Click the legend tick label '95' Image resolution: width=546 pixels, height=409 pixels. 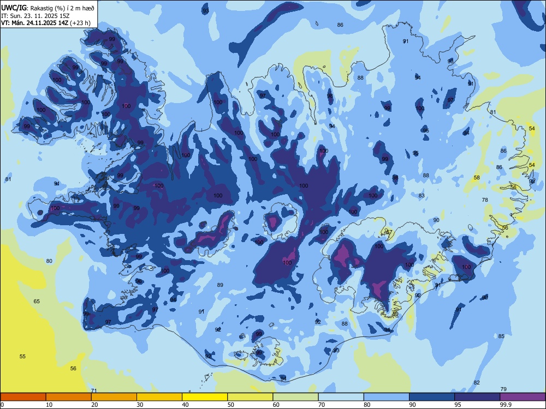pyautogui.click(x=458, y=405)
